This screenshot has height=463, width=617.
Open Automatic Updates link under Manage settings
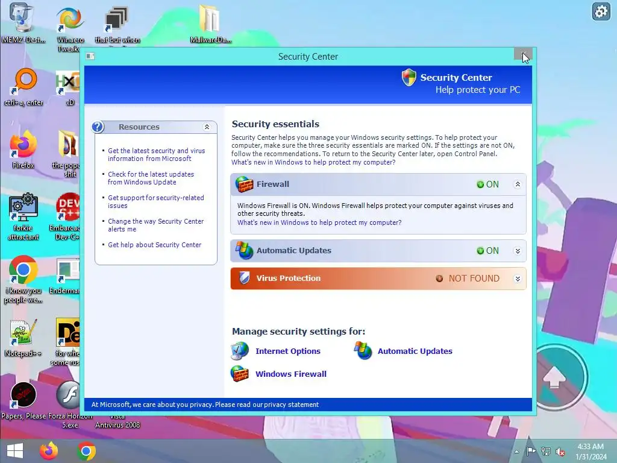415,351
